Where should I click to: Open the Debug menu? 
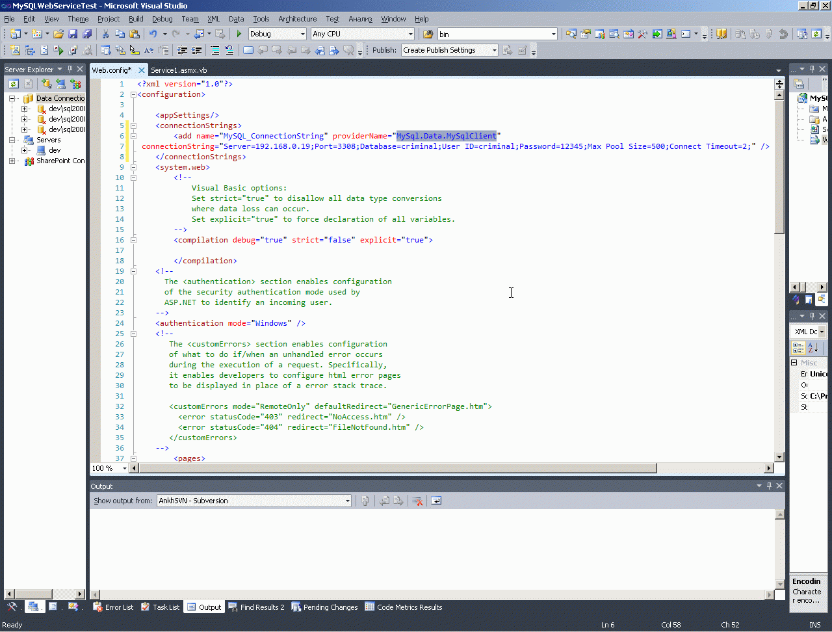tap(162, 19)
